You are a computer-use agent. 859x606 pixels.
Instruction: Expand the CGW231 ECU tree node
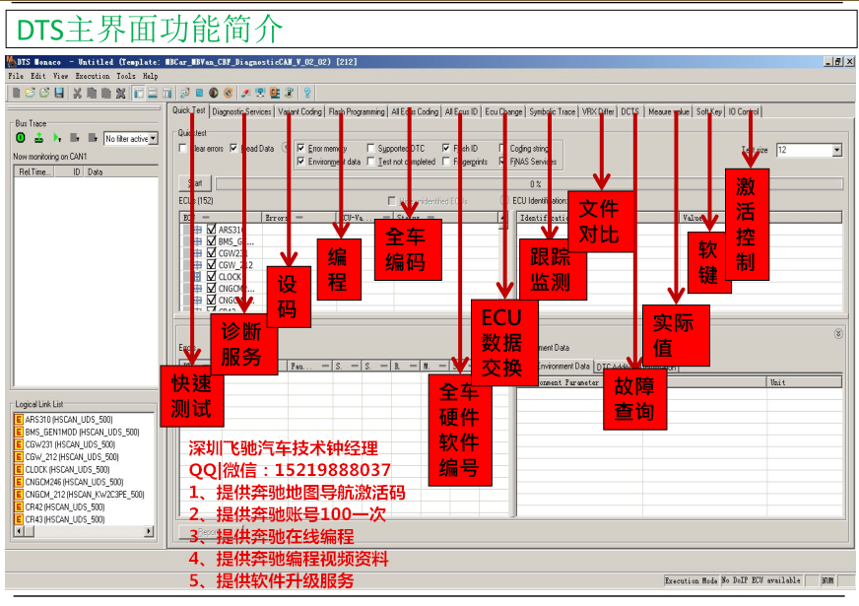(198, 253)
